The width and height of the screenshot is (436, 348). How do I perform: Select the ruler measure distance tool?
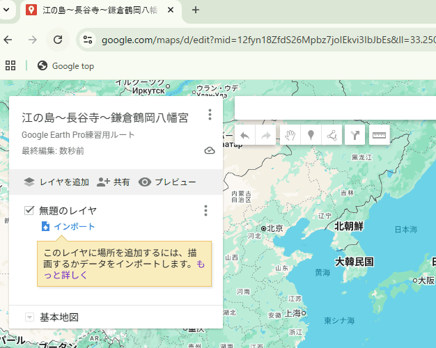379,136
